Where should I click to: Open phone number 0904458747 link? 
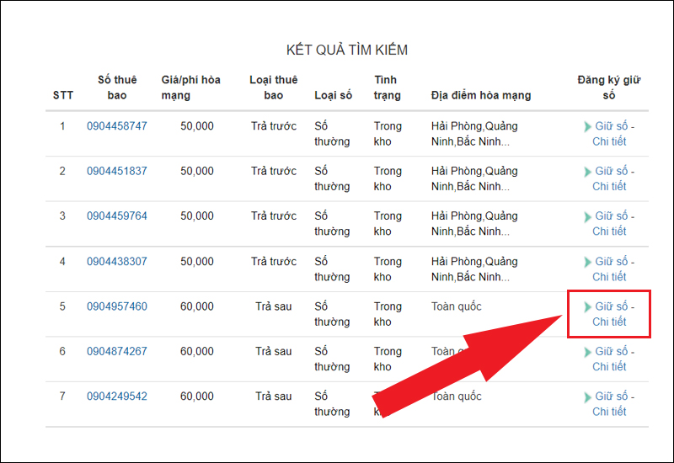(117, 126)
